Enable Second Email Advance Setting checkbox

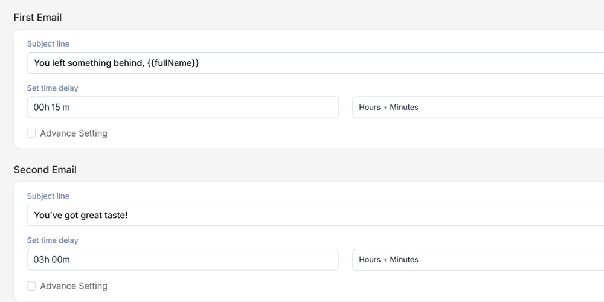click(31, 286)
